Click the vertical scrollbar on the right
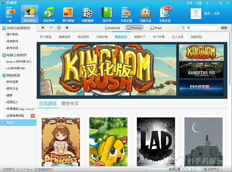 (229, 58)
